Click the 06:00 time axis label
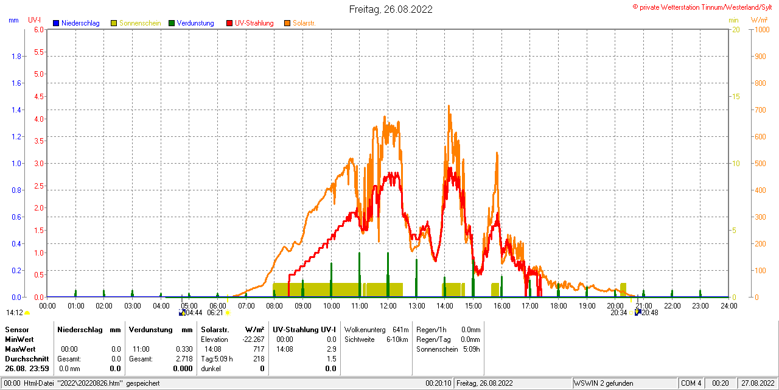This screenshot has width=779, height=390. click(x=217, y=305)
